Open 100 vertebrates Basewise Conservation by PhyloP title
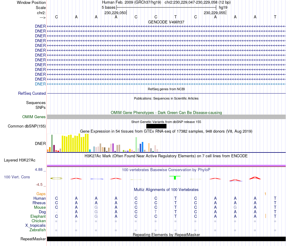The width and height of the screenshot is (286, 246). (x=166, y=170)
